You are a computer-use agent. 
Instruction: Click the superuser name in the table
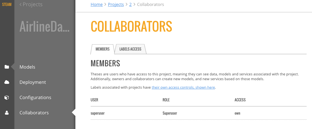[x=98, y=113]
